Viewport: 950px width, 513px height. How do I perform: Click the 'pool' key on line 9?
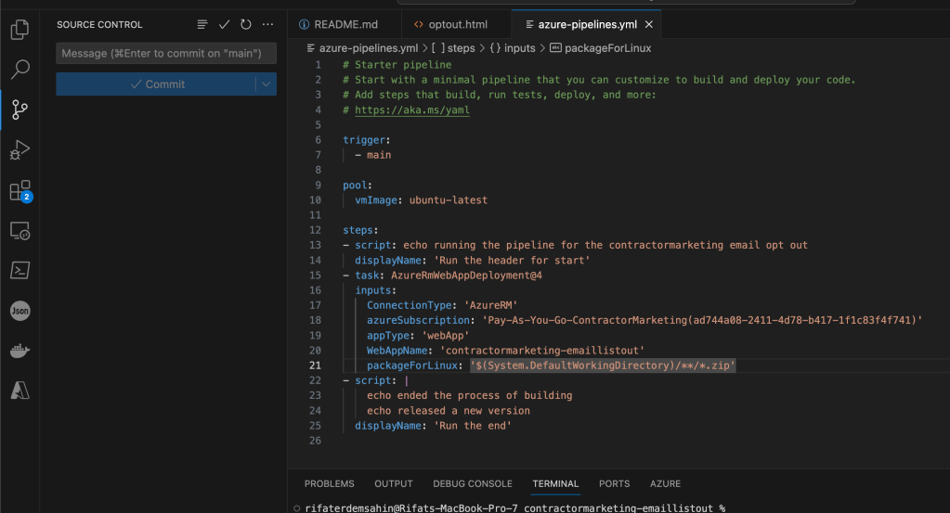point(355,186)
